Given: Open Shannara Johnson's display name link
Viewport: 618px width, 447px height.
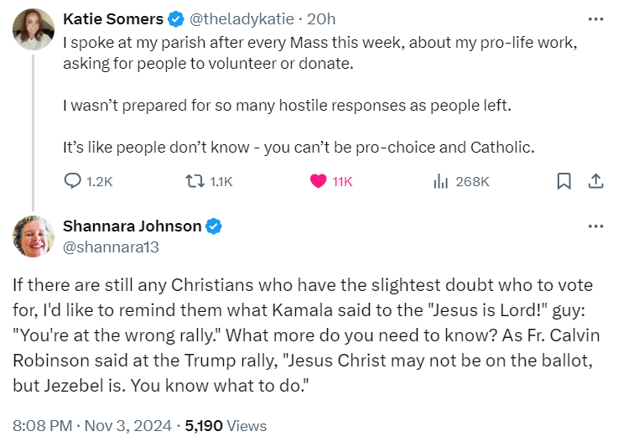Looking at the screenshot, I should [132, 226].
